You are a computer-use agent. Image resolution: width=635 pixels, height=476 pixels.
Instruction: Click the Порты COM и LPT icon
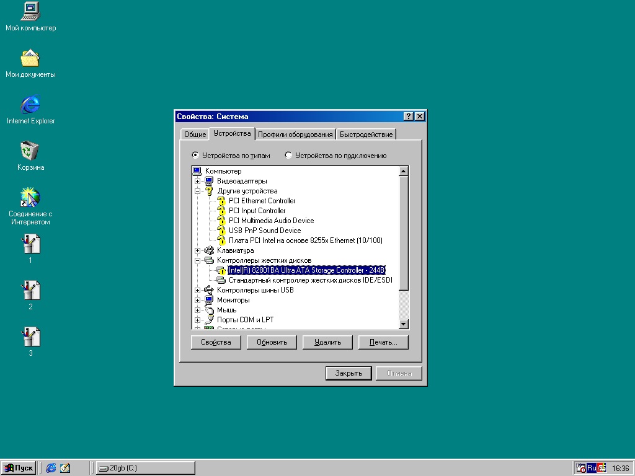click(209, 320)
